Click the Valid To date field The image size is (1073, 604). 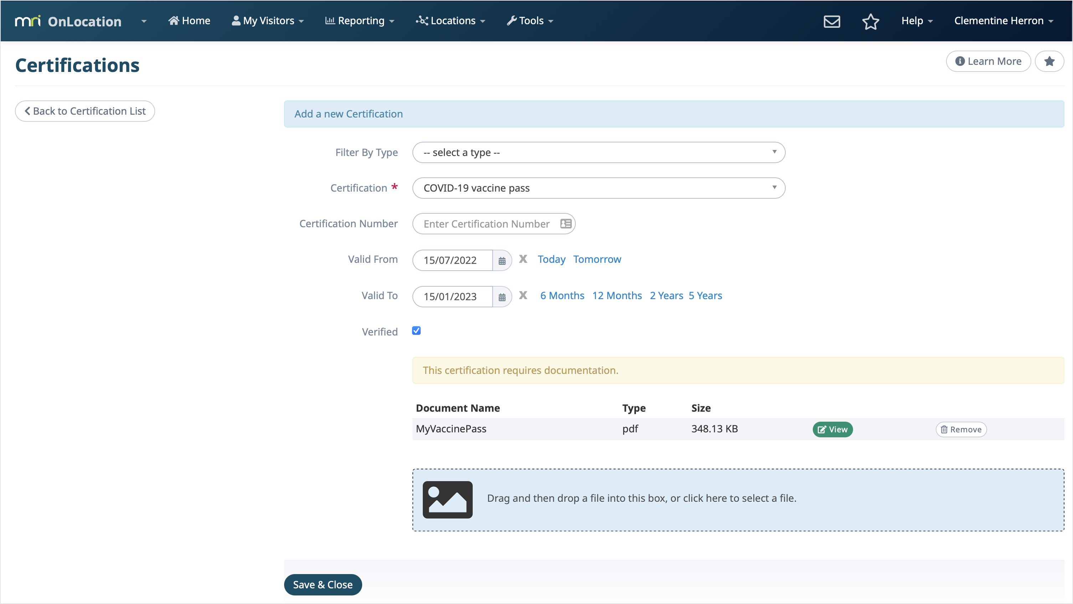coord(452,296)
